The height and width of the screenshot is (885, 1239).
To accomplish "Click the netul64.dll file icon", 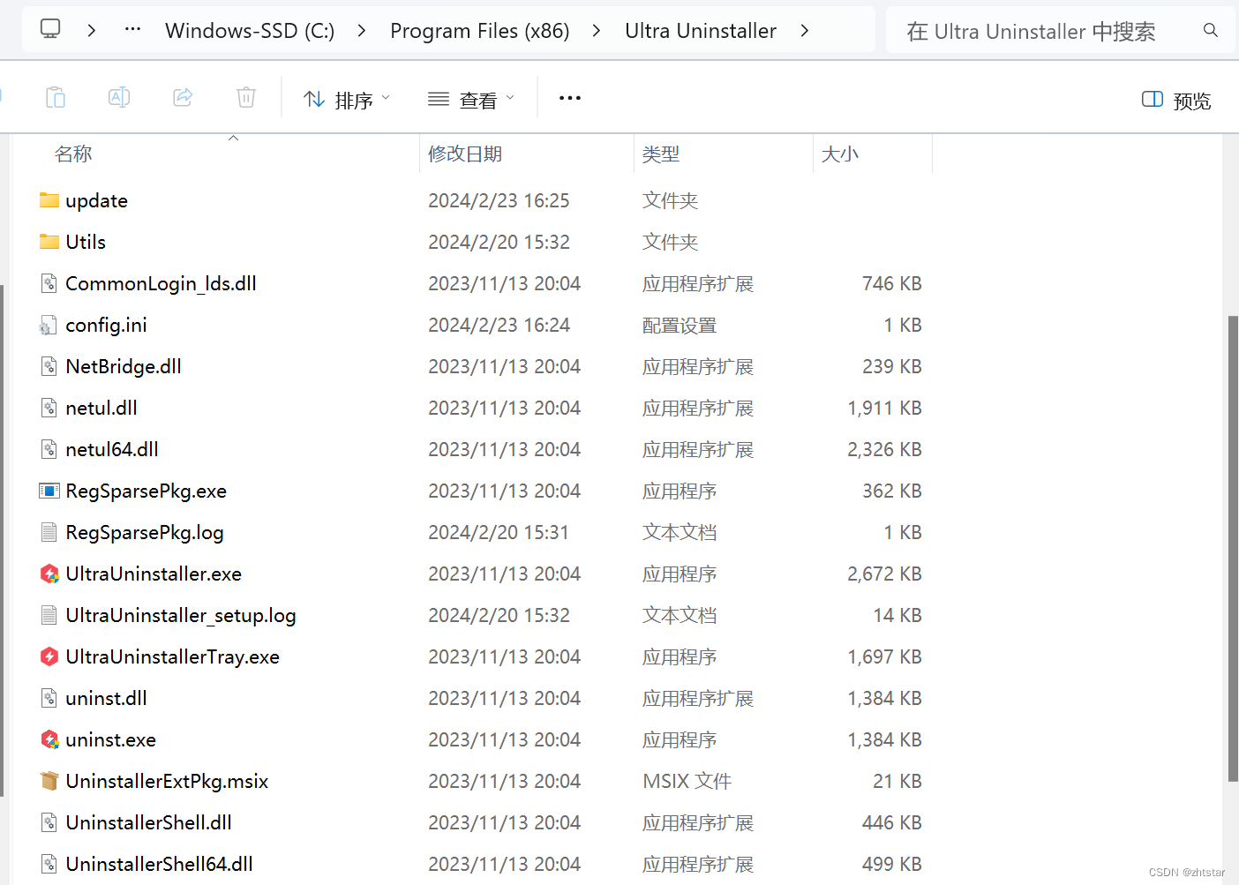I will pos(49,449).
